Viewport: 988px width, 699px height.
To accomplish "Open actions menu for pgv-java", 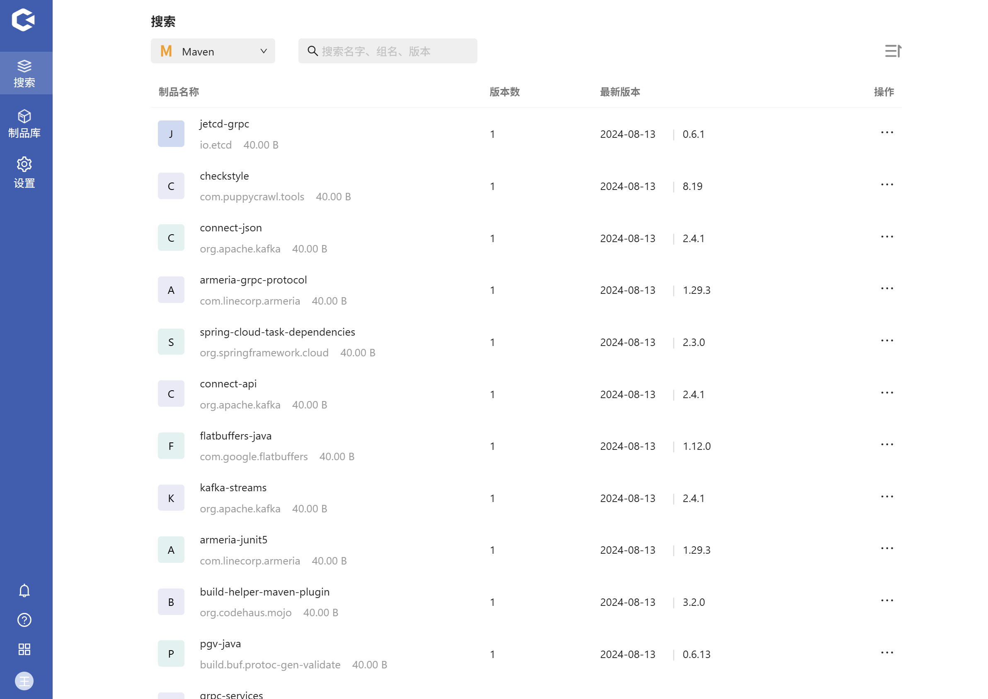I will (x=887, y=653).
